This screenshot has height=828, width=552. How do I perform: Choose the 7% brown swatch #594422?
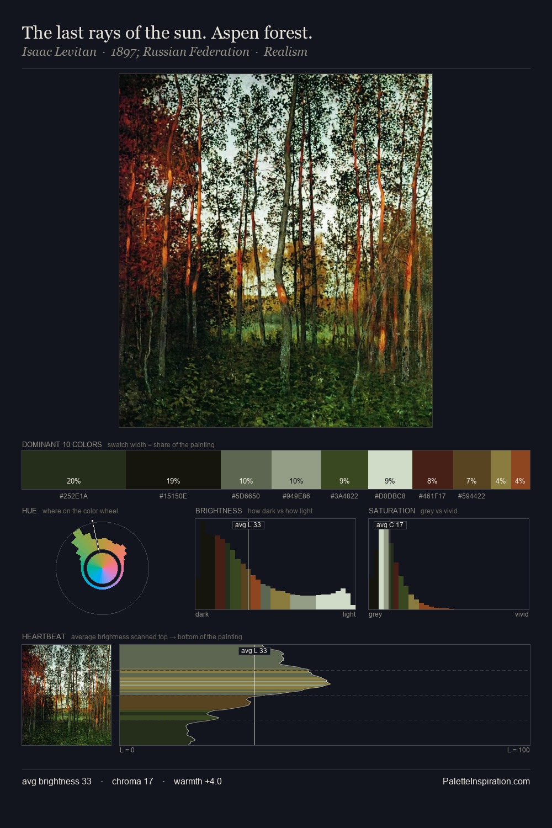click(472, 470)
